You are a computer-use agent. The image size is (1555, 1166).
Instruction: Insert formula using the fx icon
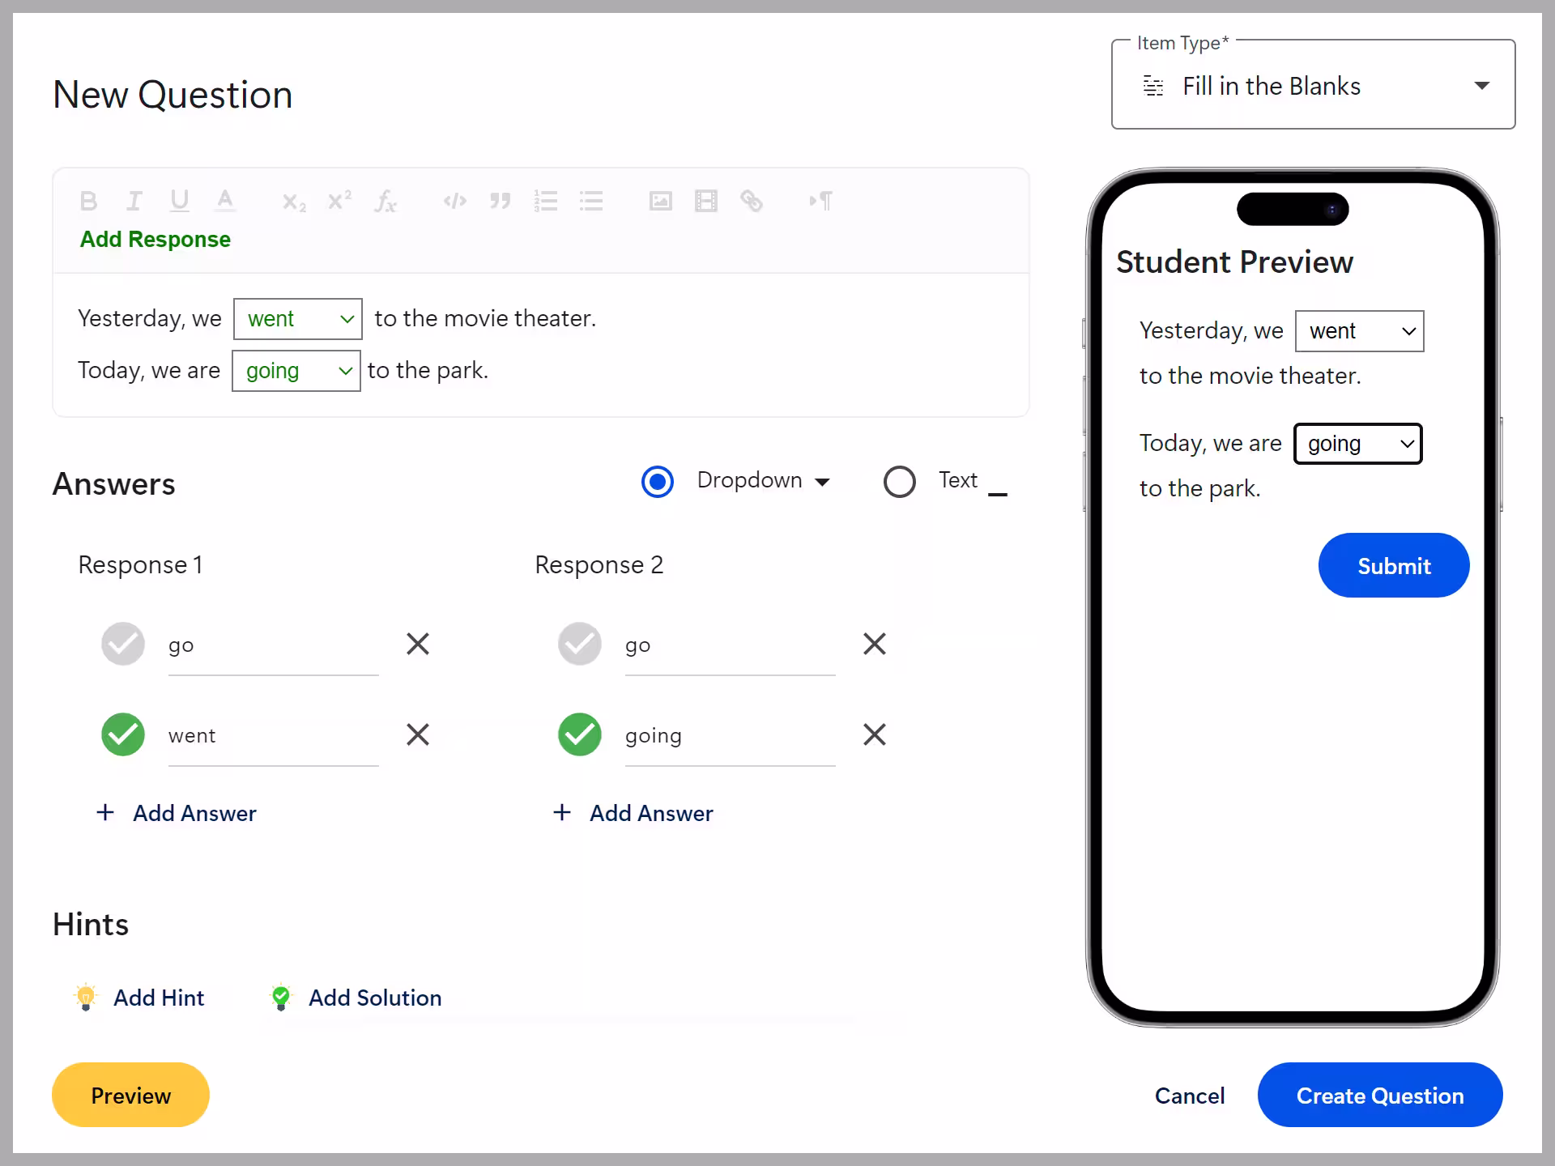386,202
